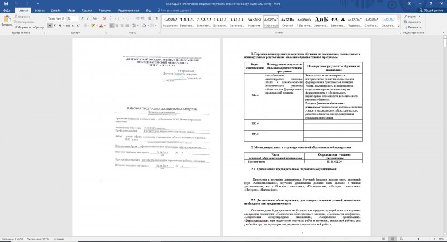Open the text effects button
The image size is (447, 242).
point(85,26)
